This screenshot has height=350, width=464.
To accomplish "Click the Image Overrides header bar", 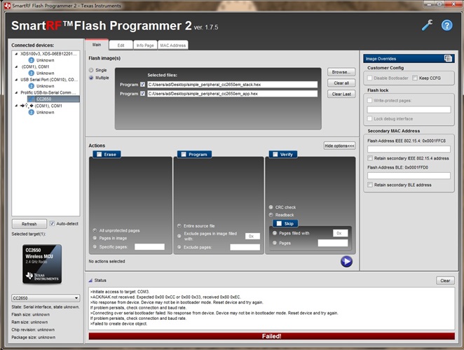I will point(409,58).
